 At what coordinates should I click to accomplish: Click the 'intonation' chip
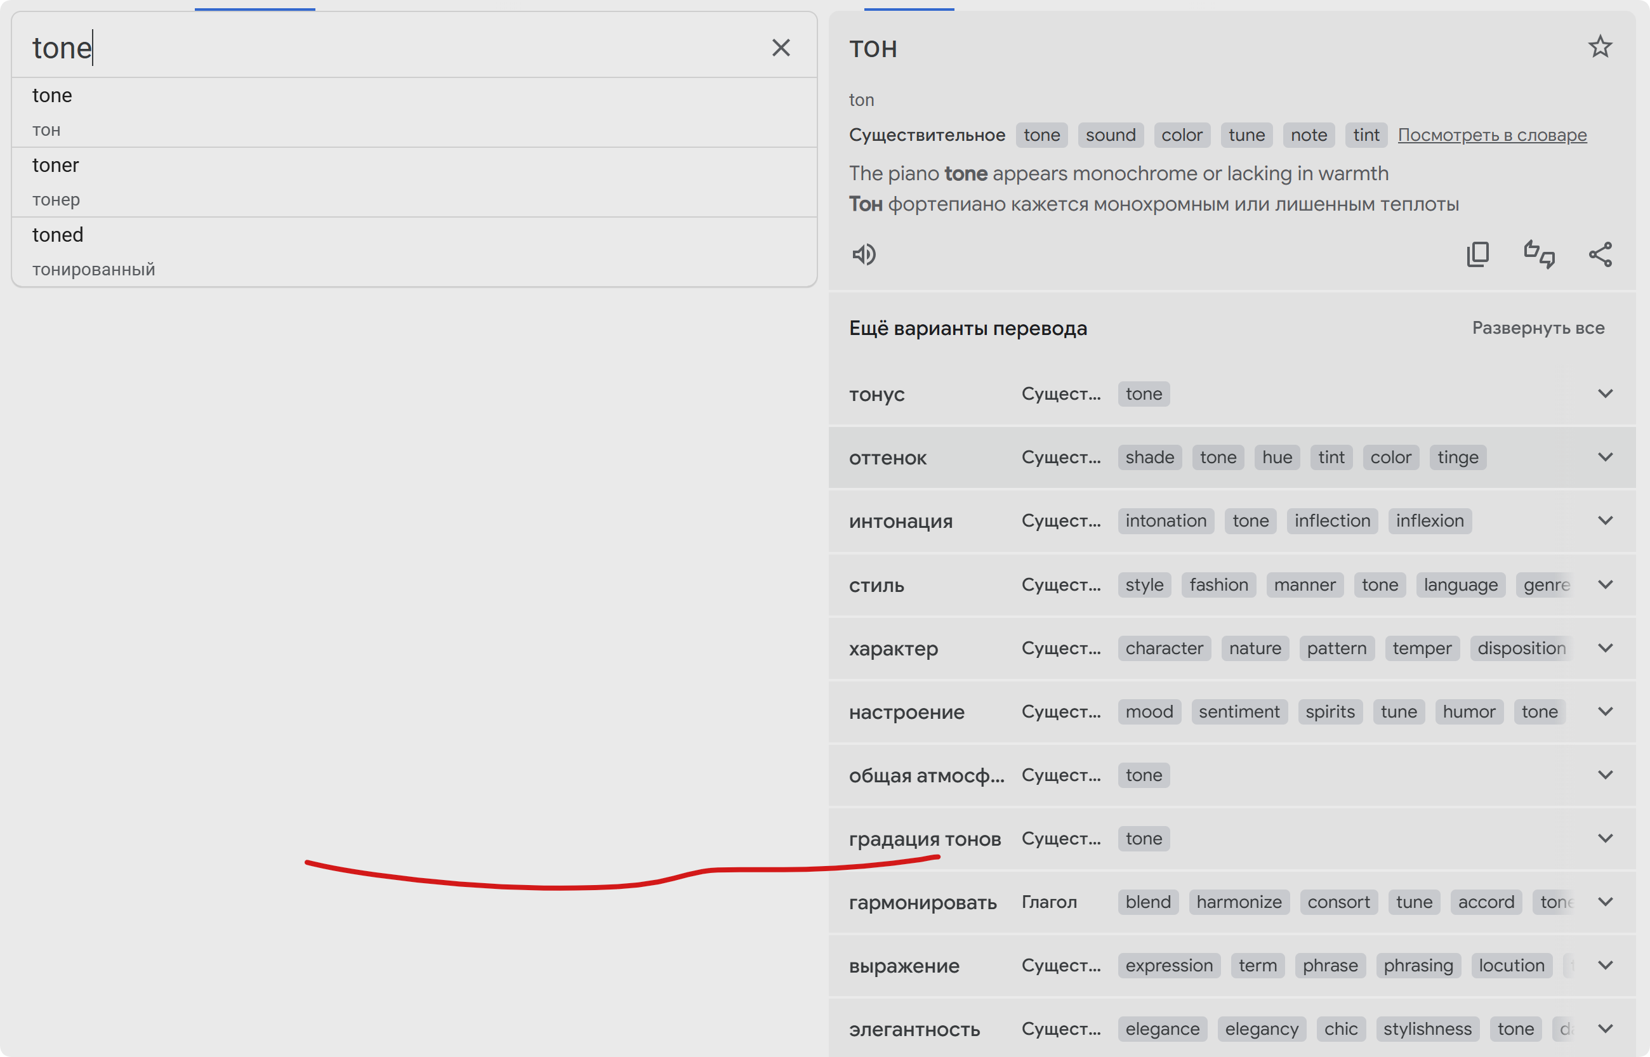pos(1165,521)
